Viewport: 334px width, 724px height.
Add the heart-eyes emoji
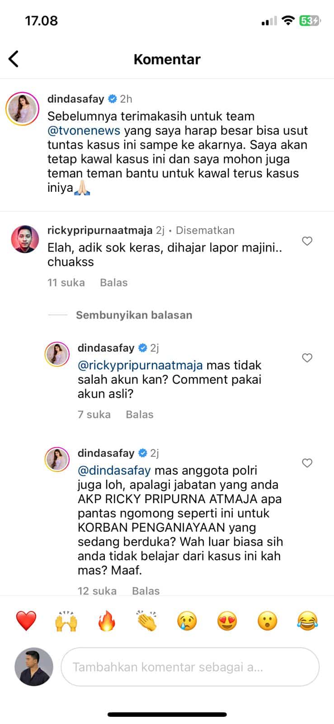[227, 620]
